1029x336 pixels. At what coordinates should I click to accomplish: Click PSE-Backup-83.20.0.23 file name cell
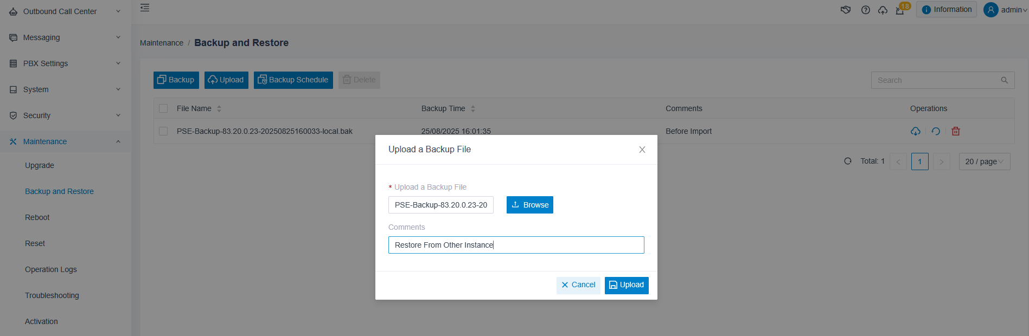pos(265,131)
